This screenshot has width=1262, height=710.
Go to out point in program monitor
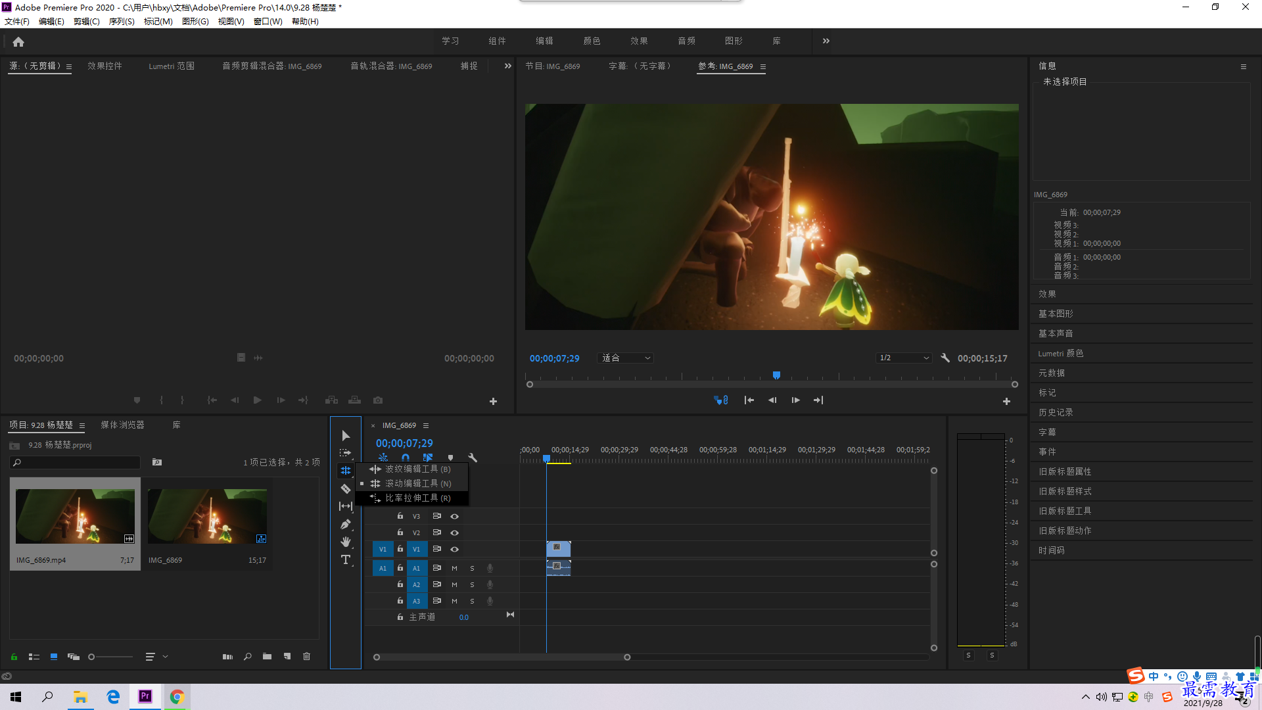point(818,400)
